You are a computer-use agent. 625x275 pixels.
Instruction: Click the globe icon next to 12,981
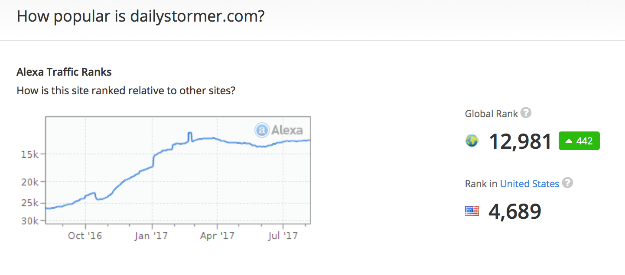pos(472,141)
